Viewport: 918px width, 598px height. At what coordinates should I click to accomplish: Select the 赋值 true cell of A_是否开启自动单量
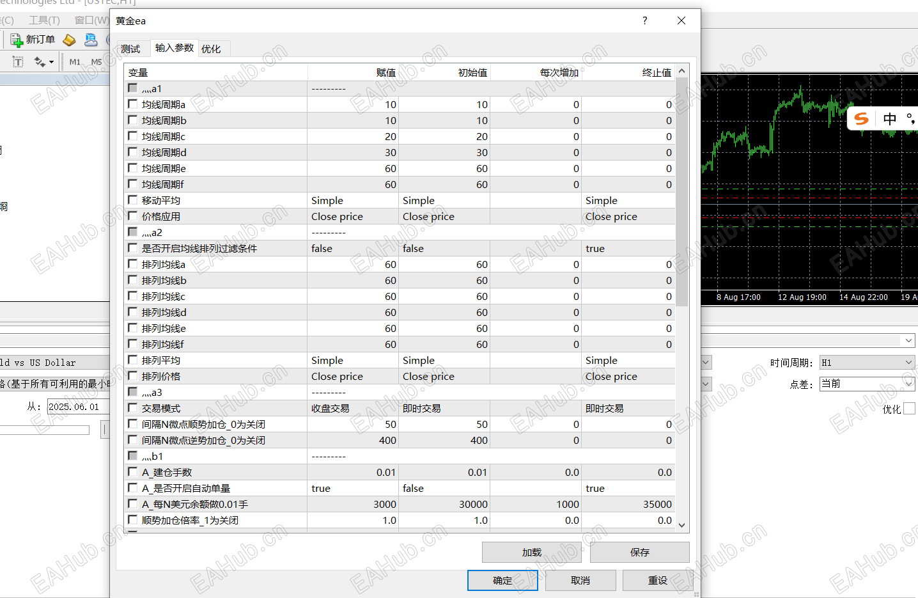point(353,488)
